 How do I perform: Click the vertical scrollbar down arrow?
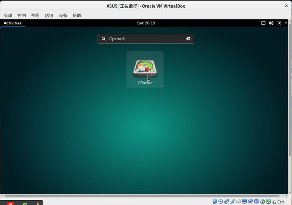(x=289, y=192)
